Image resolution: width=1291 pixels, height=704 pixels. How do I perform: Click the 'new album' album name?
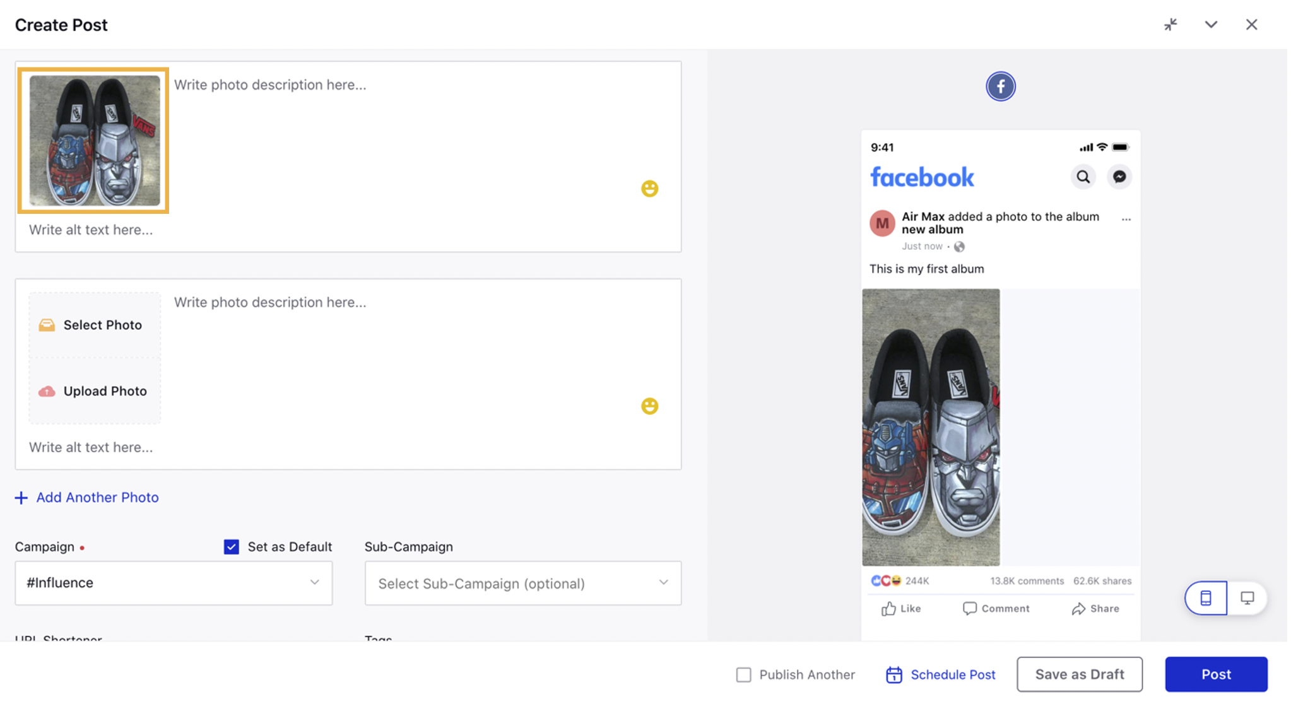[x=932, y=230]
